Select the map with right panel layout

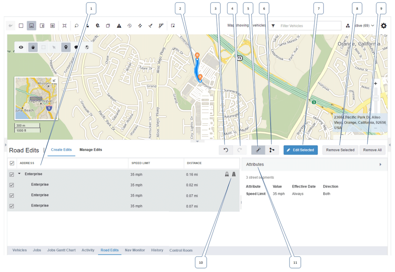pos(42,26)
